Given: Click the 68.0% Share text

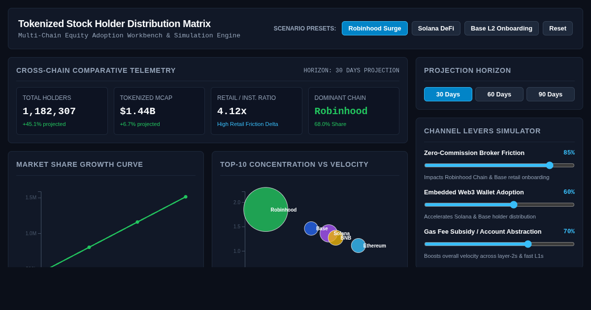Looking at the screenshot, I should click(x=330, y=124).
